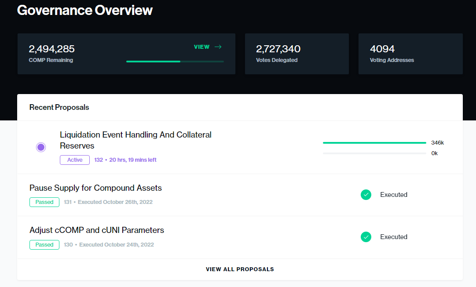Viewport: 476px width, 287px height.
Task: Open the Adjust cCOMP and cUNI Parameters proposal
Action: (96, 230)
